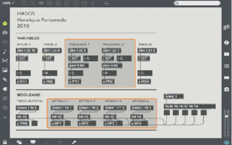Screen dimensions: 232x145
Task: Open the Plug-ins browser plug icon
Action: [x=5, y=89]
